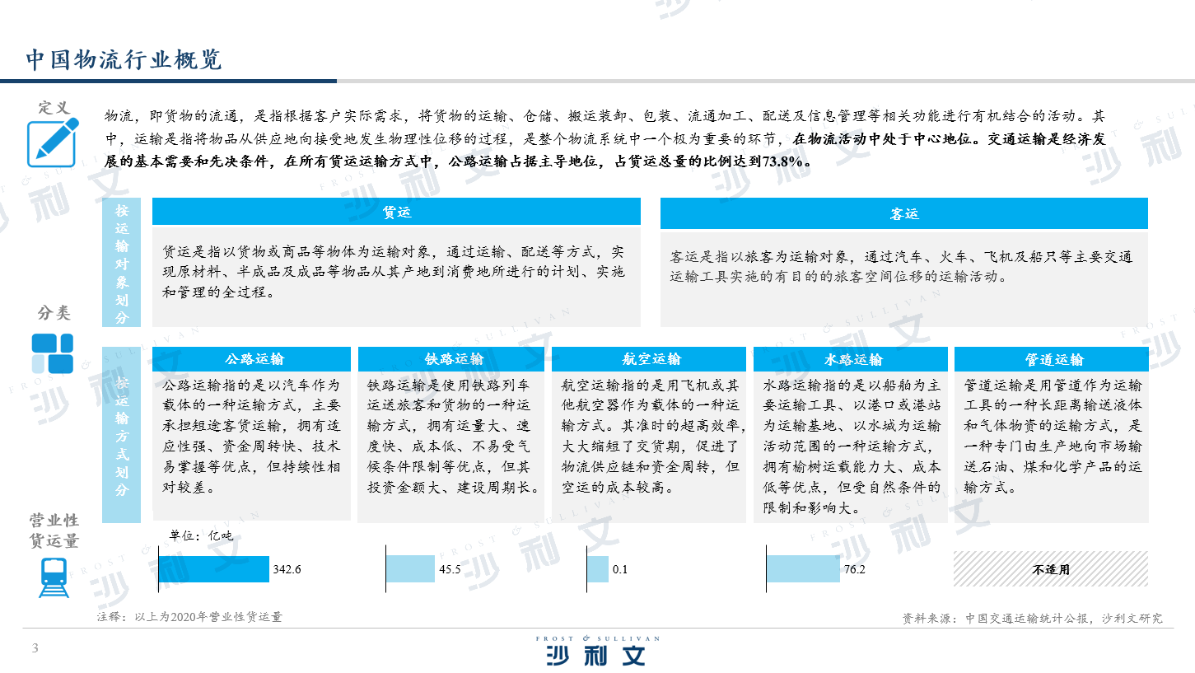
Task: Click the 客运 definition paragraph
Action: click(902, 267)
